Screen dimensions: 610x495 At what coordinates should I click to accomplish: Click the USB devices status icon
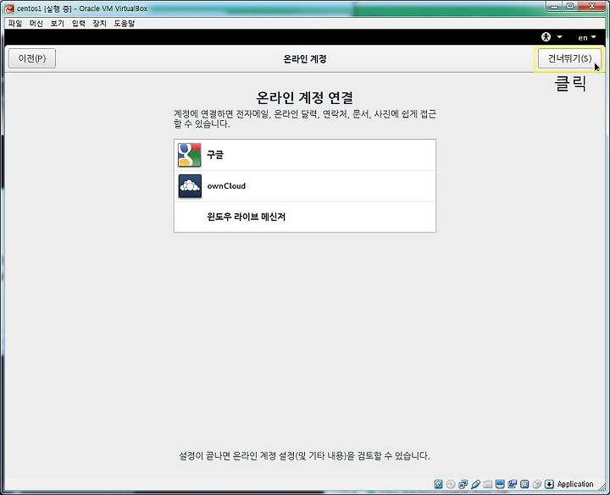pos(475,484)
